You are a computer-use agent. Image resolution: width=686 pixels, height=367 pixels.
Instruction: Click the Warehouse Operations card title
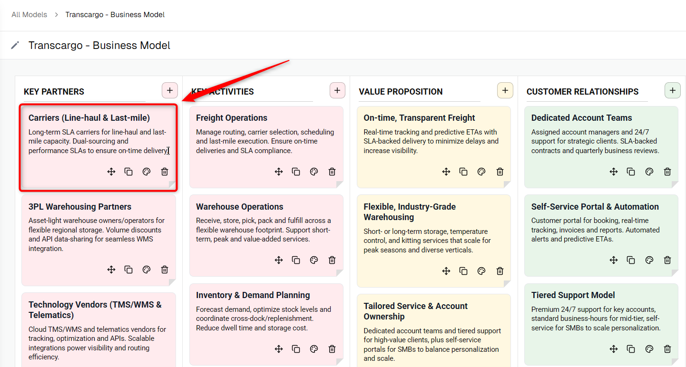[240, 207]
